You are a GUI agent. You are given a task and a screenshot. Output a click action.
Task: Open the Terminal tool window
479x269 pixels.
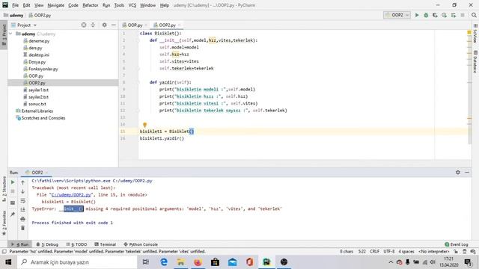tap(105, 244)
